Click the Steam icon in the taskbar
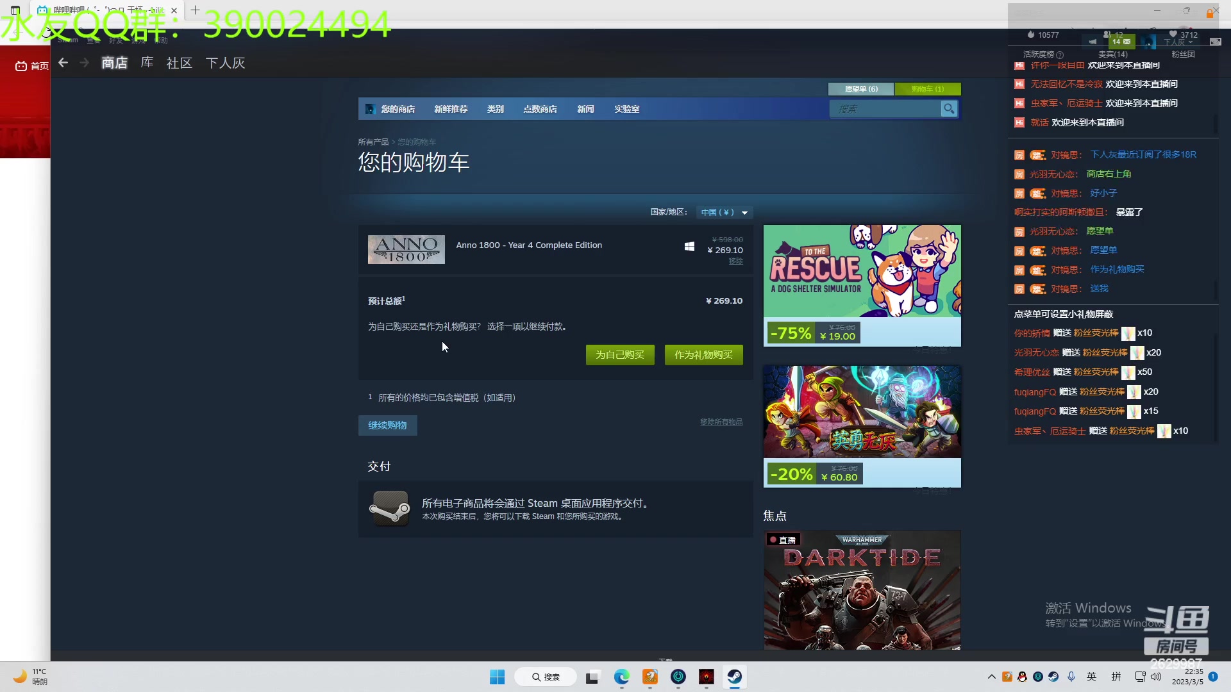 (734, 677)
